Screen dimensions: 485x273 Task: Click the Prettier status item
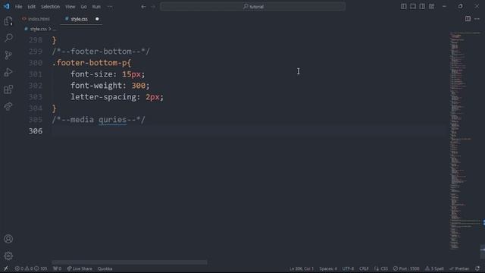click(459, 268)
